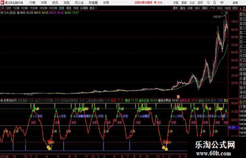Open the 资讯 menu
The image size is (246, 158).
click(x=55, y=3)
